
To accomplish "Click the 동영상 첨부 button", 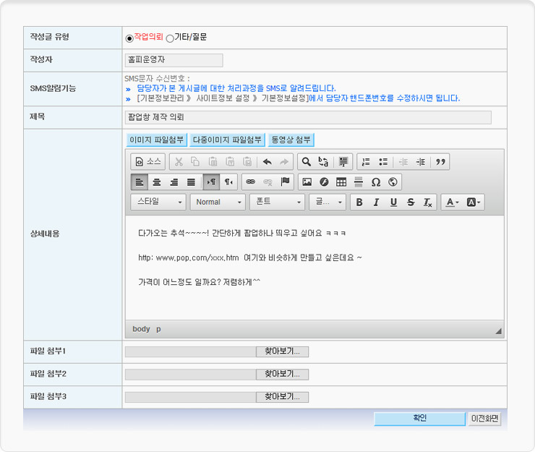I will (x=291, y=140).
